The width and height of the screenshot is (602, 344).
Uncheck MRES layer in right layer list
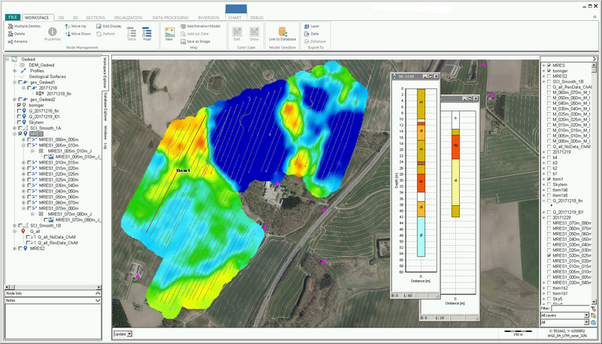549,65
